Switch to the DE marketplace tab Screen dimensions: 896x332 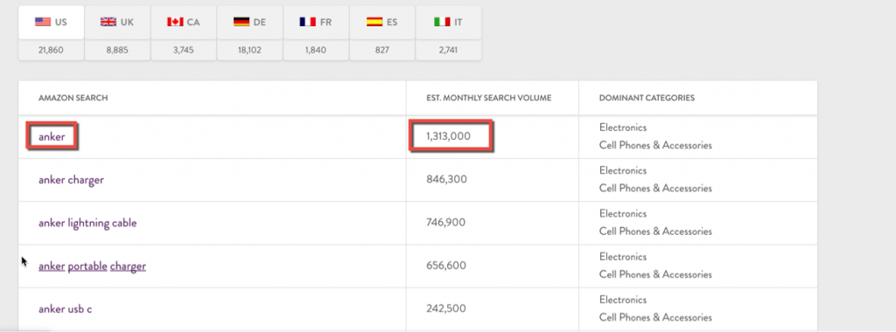(249, 33)
